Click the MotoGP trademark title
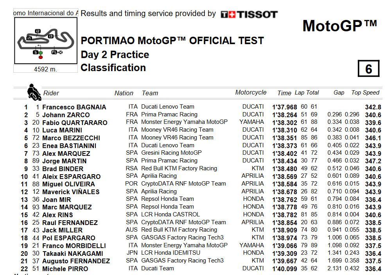391x275 pixels. coord(340,26)
